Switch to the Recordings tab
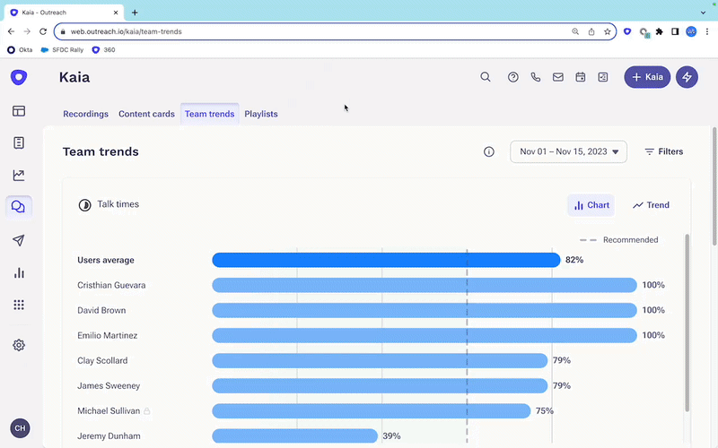 pyautogui.click(x=85, y=114)
